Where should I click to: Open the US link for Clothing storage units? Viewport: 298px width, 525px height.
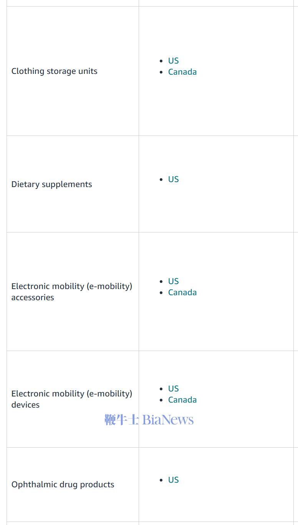tap(173, 61)
